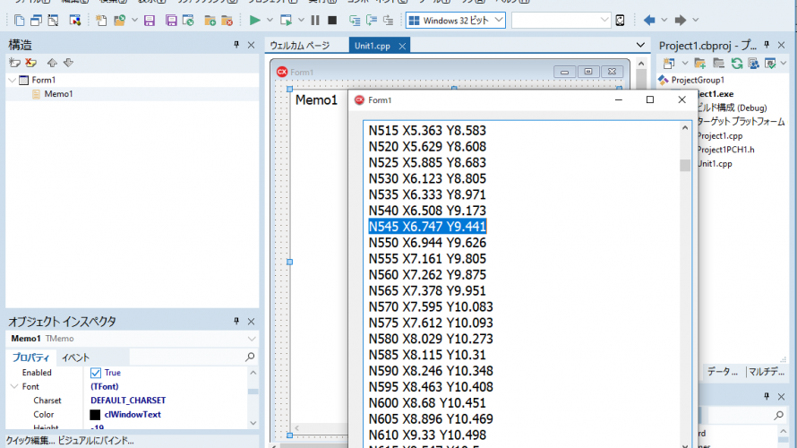
Task: Pin the Object Inspector panel
Action: [x=236, y=321]
